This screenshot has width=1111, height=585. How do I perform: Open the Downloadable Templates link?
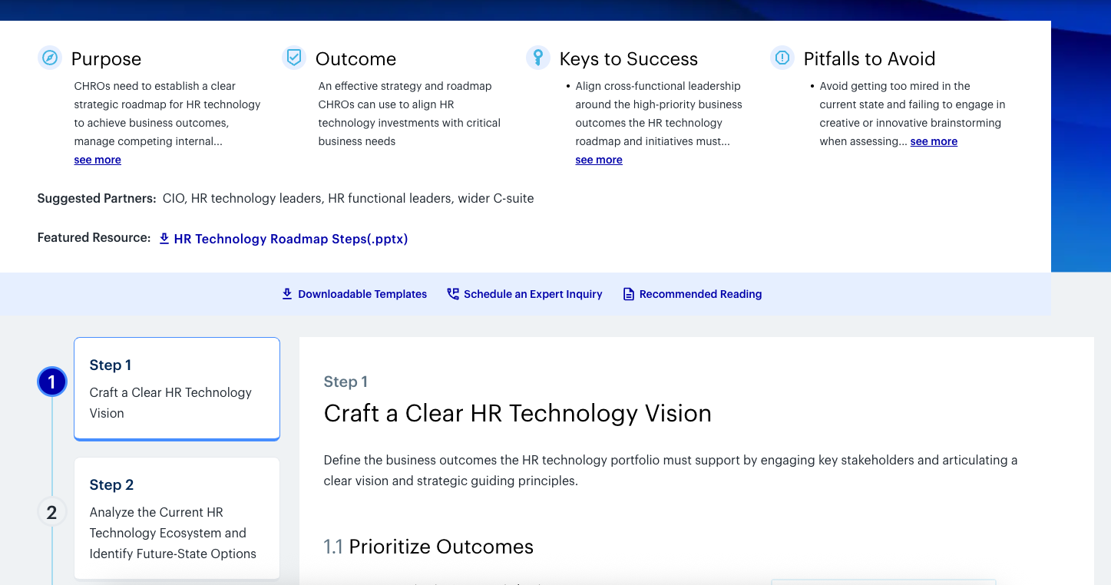pyautogui.click(x=362, y=294)
